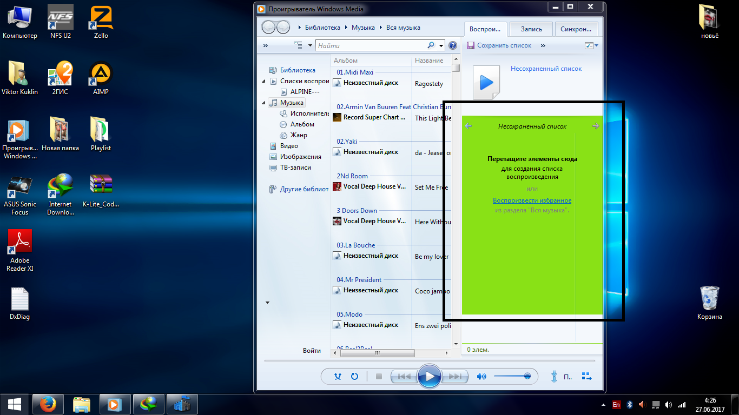Open the view options dropdown arrow

pyautogui.click(x=310, y=46)
